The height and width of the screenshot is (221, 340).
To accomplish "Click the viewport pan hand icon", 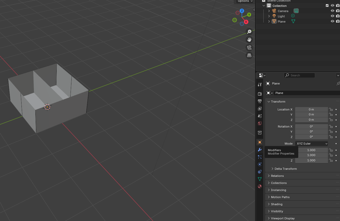I will click(x=249, y=40).
